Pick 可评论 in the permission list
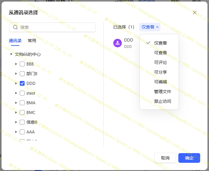Viewport: 209px width, 171px height. click(160, 62)
